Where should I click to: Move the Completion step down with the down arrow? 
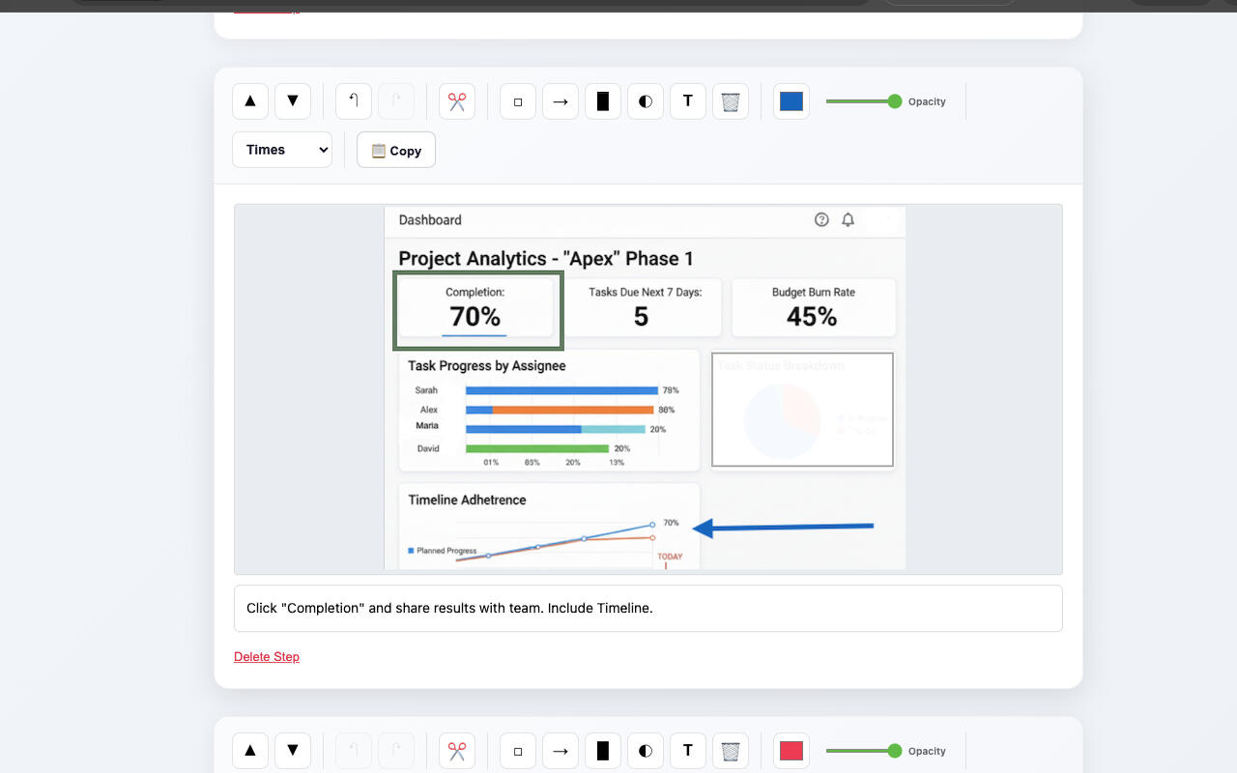(x=293, y=101)
